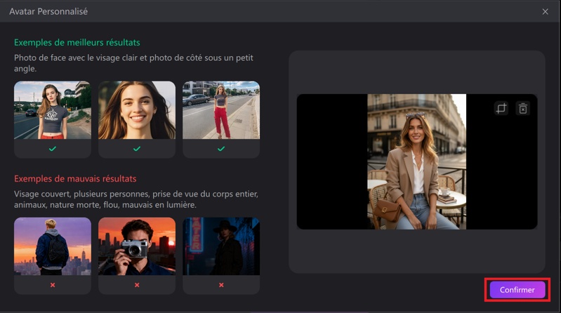
Task: Open the crop tool on uploaded photo
Action: pos(501,108)
